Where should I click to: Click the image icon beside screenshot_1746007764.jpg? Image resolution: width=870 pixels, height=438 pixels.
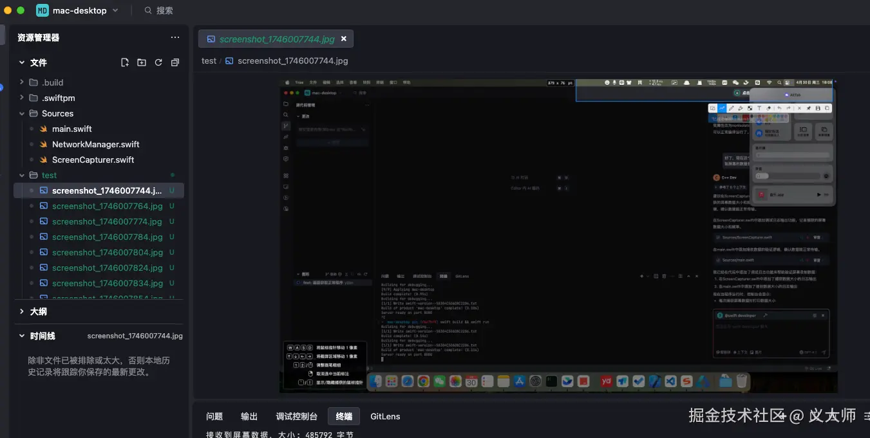pos(44,206)
